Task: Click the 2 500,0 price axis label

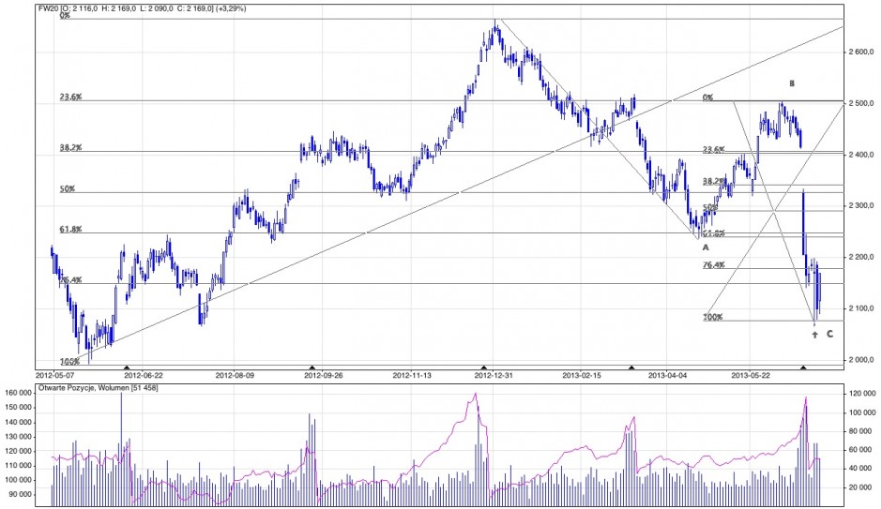Action: coord(859,102)
